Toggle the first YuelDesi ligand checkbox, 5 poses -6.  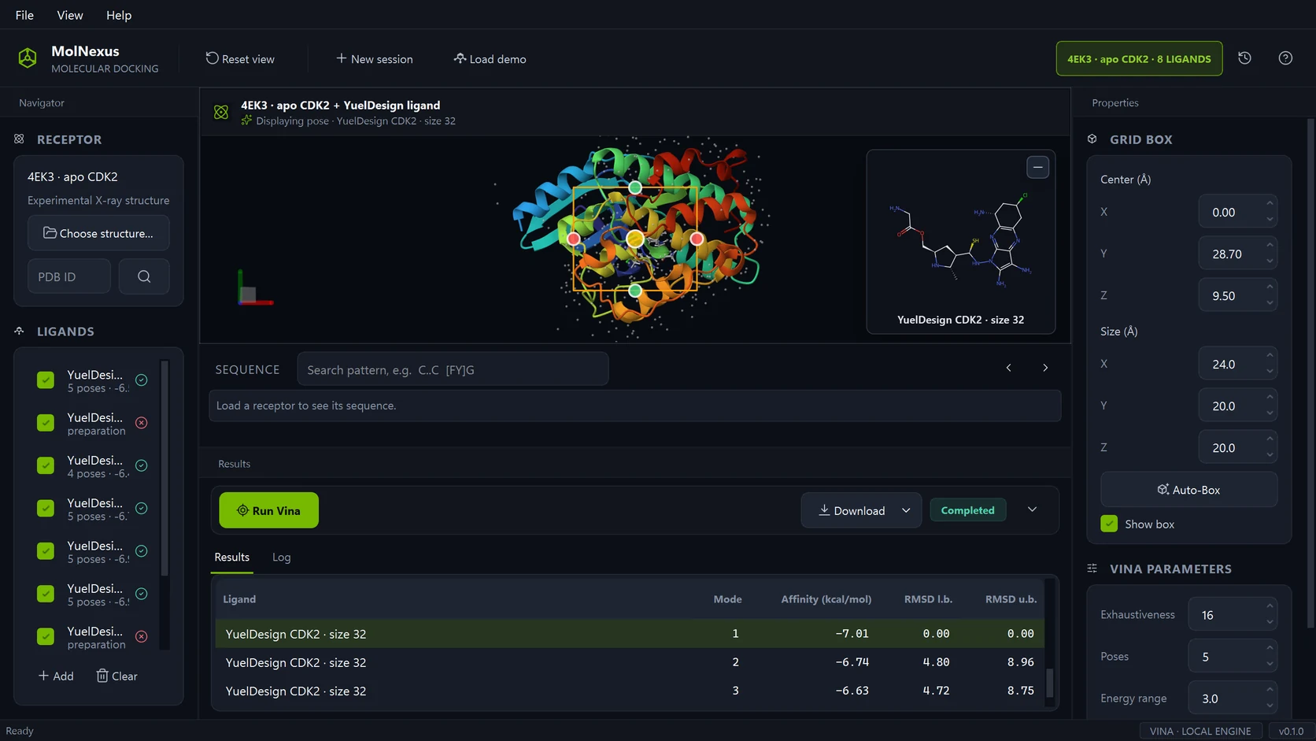pos(46,380)
